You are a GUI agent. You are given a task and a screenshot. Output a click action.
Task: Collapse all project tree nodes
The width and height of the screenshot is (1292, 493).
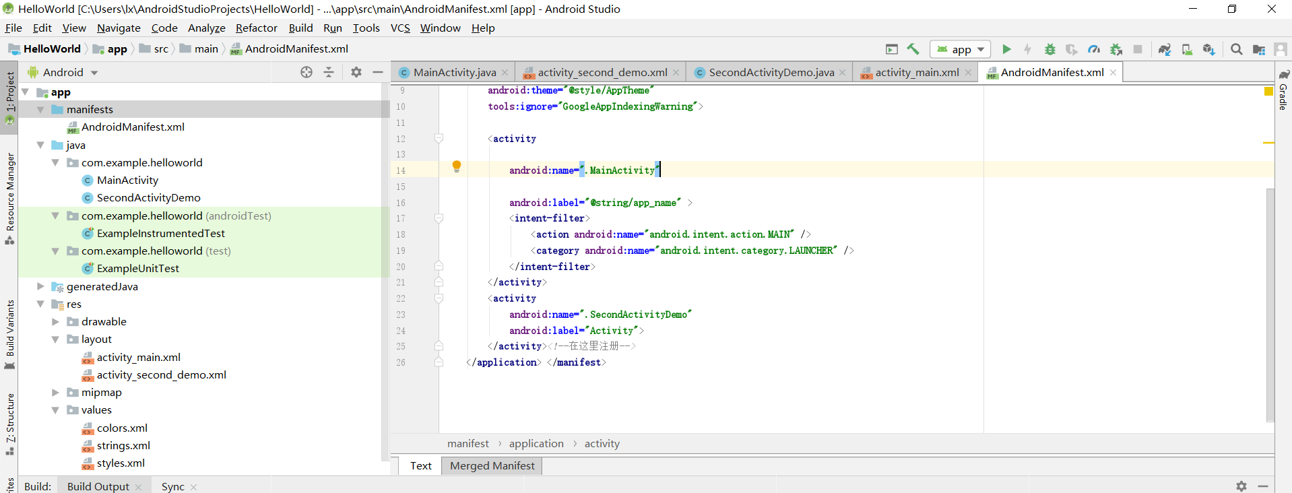coord(329,72)
